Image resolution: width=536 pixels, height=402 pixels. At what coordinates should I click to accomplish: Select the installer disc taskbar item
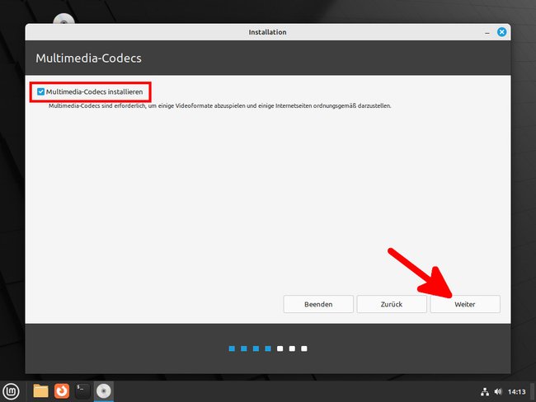pos(104,391)
